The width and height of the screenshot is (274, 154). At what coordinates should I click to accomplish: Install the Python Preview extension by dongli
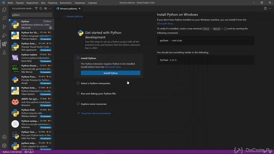(x=45, y=83)
